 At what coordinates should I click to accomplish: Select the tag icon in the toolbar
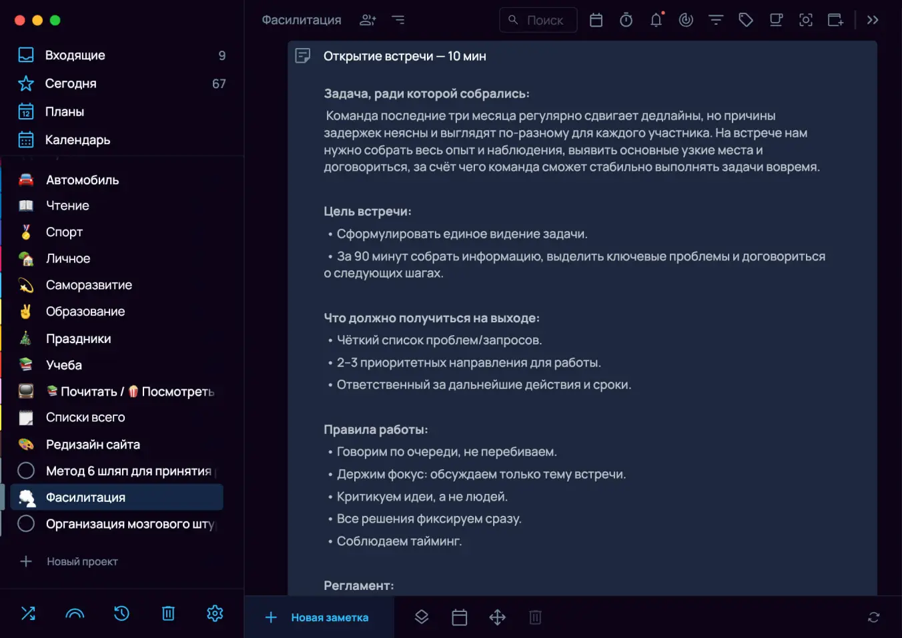point(745,20)
